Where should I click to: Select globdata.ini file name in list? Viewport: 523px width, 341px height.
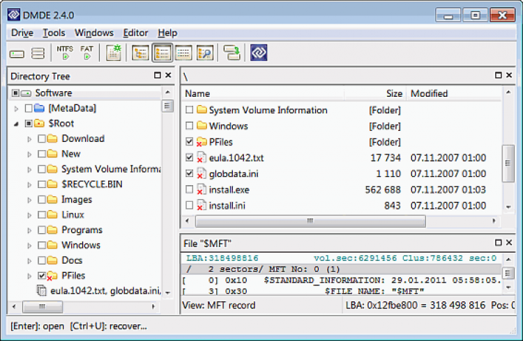point(234,173)
